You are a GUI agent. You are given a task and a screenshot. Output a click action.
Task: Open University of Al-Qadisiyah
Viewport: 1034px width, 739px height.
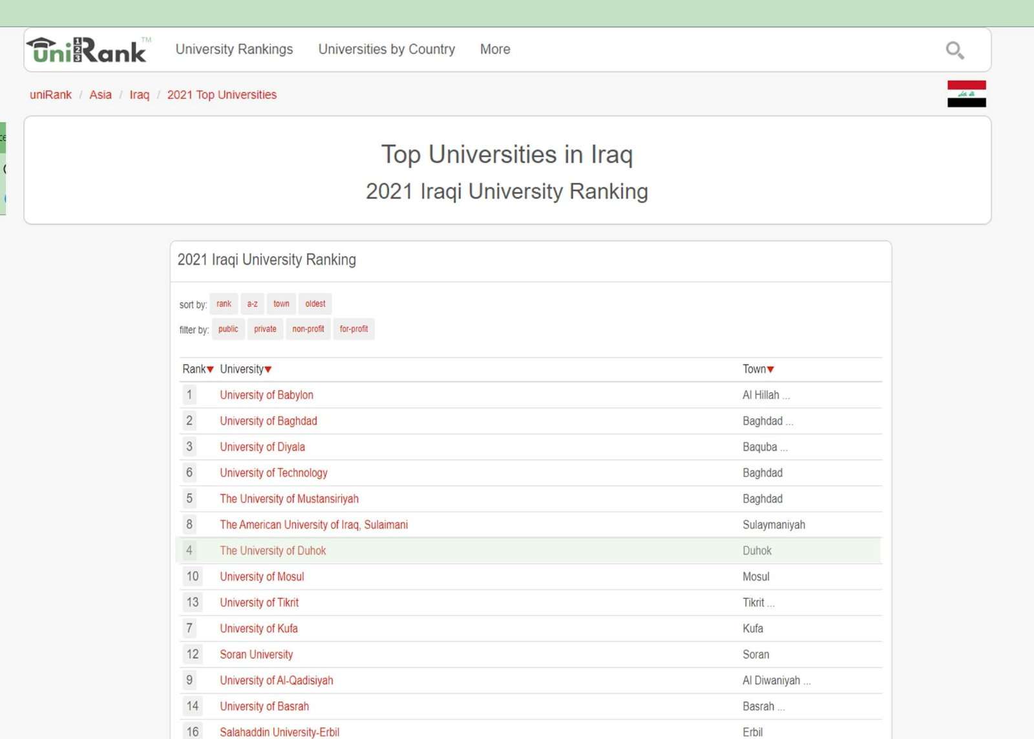point(277,680)
